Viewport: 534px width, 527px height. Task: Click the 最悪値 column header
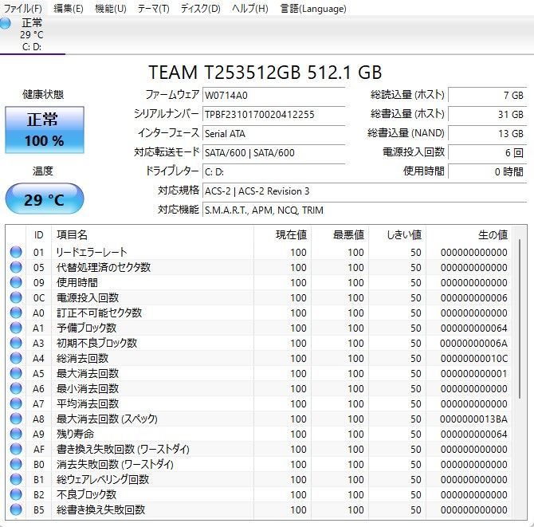[x=340, y=234]
